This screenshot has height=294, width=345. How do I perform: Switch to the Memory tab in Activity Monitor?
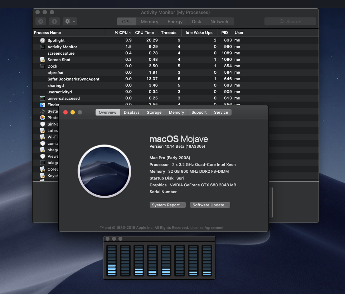pos(149,21)
